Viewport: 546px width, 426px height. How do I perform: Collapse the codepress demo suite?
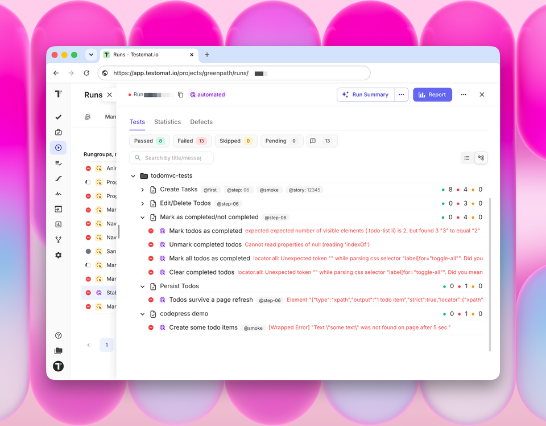[x=142, y=314]
